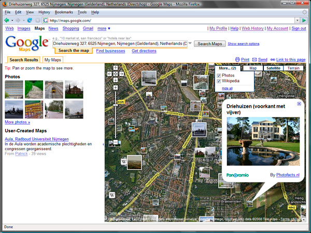
Task: Open the windmill photo thumbnail in sidebar
Action: (14, 109)
